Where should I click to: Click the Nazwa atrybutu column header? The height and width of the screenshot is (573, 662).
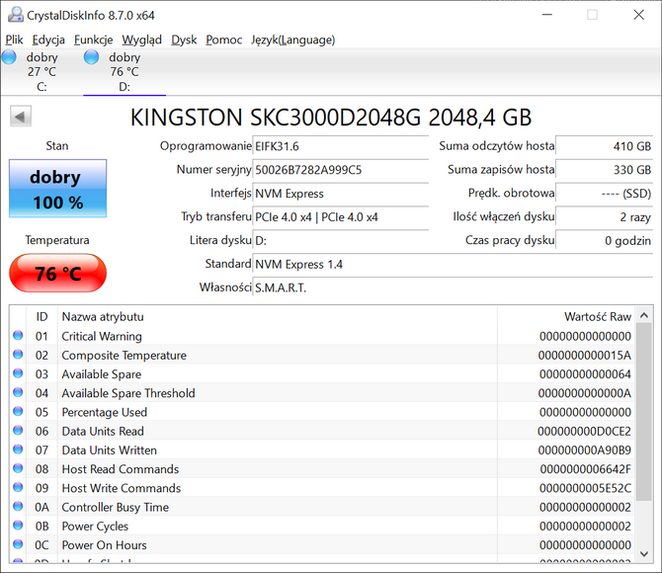(x=278, y=317)
